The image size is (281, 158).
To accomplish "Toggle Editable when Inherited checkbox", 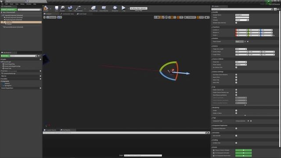I will coord(236,23).
